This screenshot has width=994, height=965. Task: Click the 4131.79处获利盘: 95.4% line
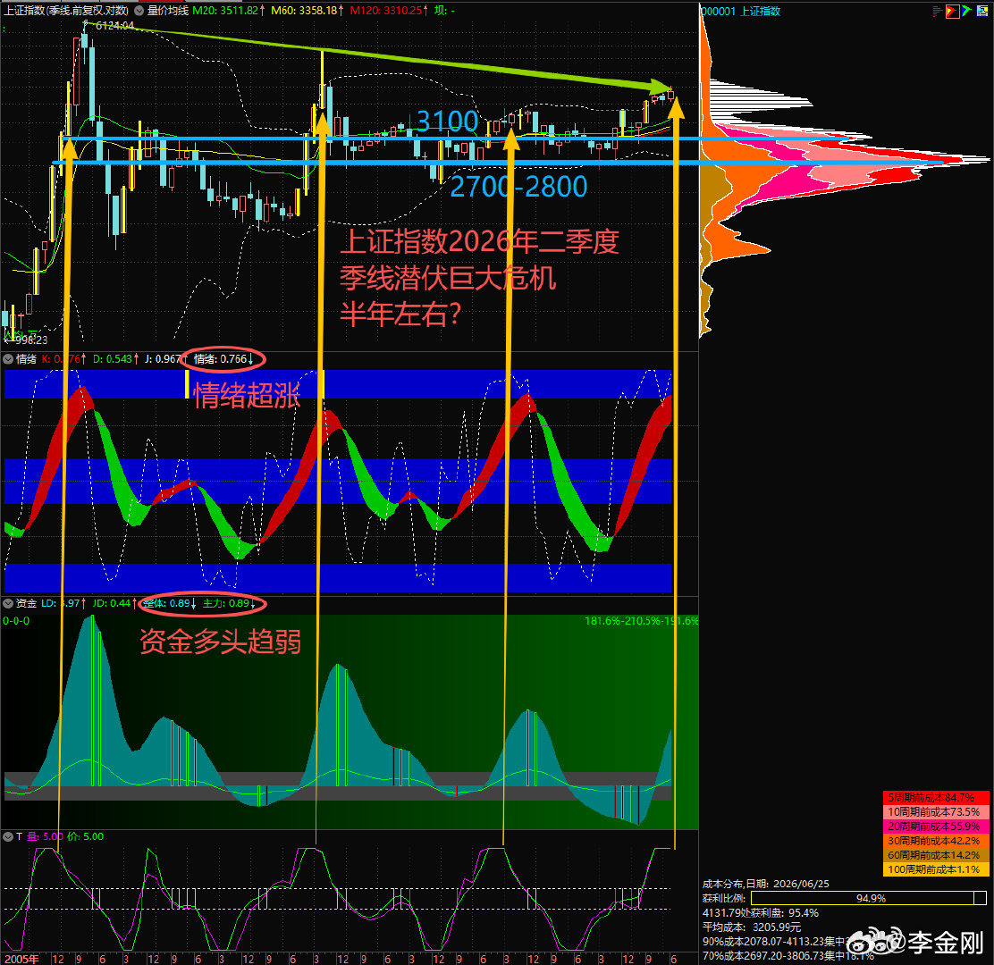pyautogui.click(x=760, y=913)
